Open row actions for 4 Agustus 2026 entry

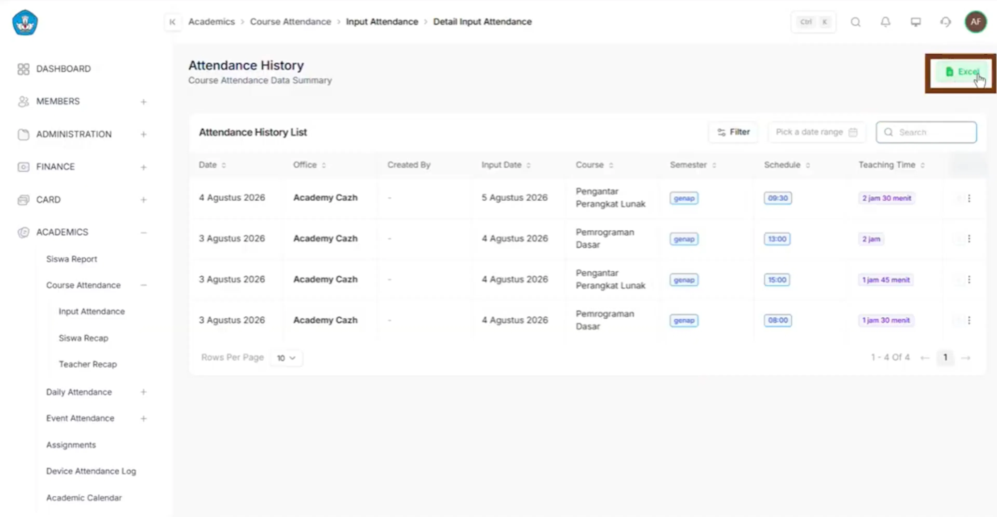969,199
